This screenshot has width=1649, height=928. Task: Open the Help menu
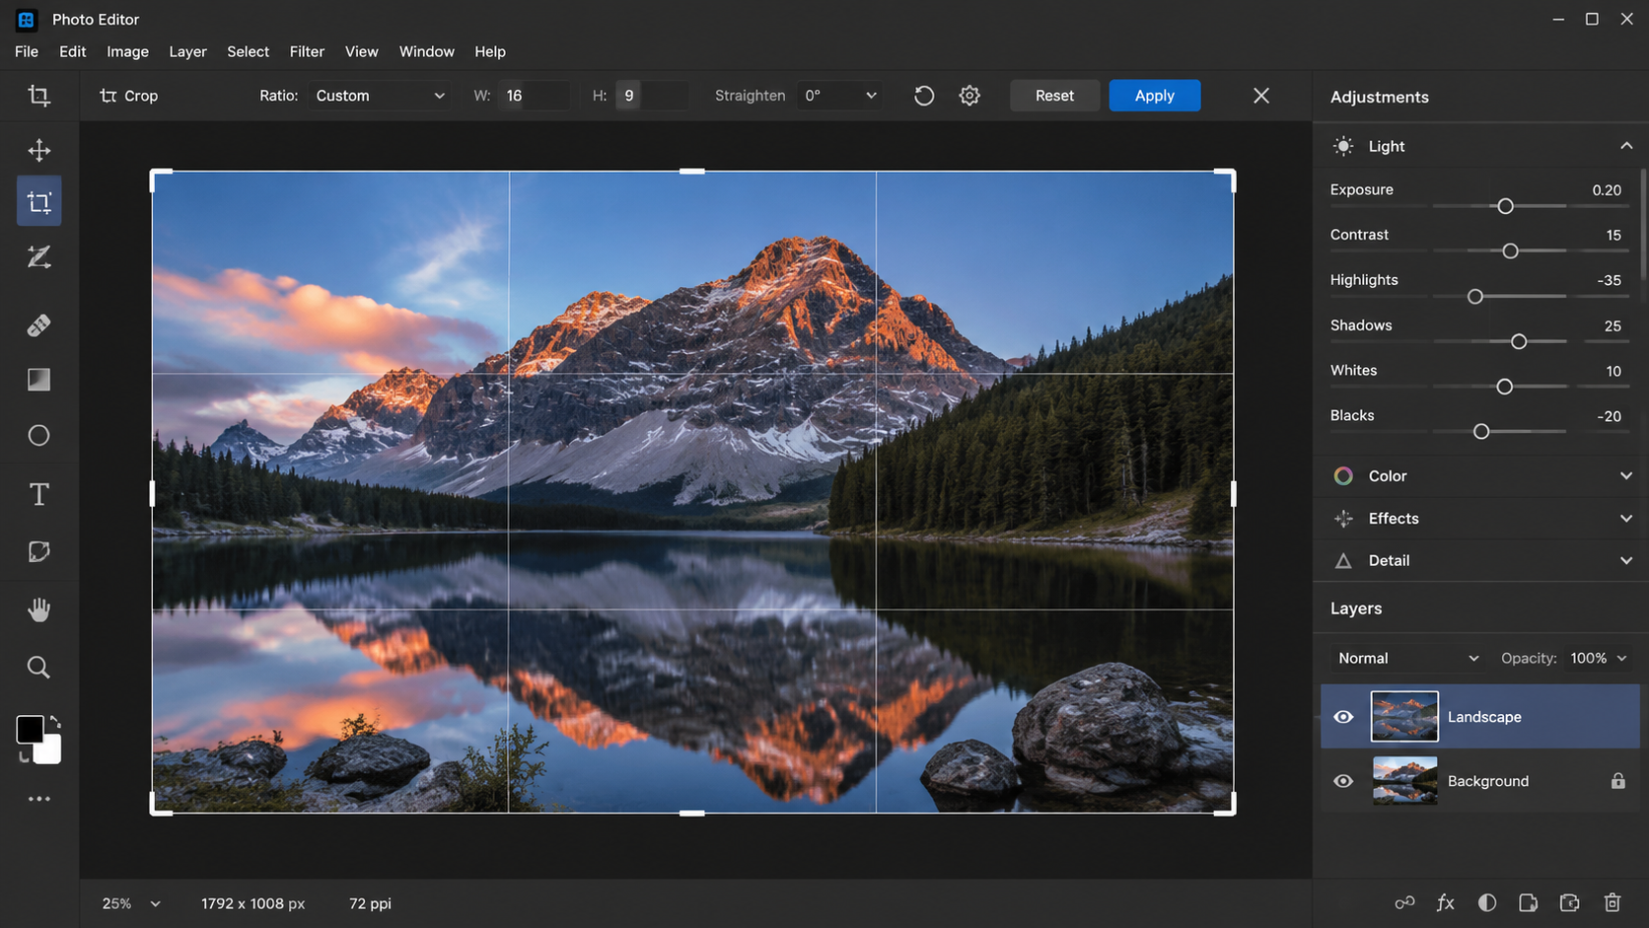click(489, 51)
